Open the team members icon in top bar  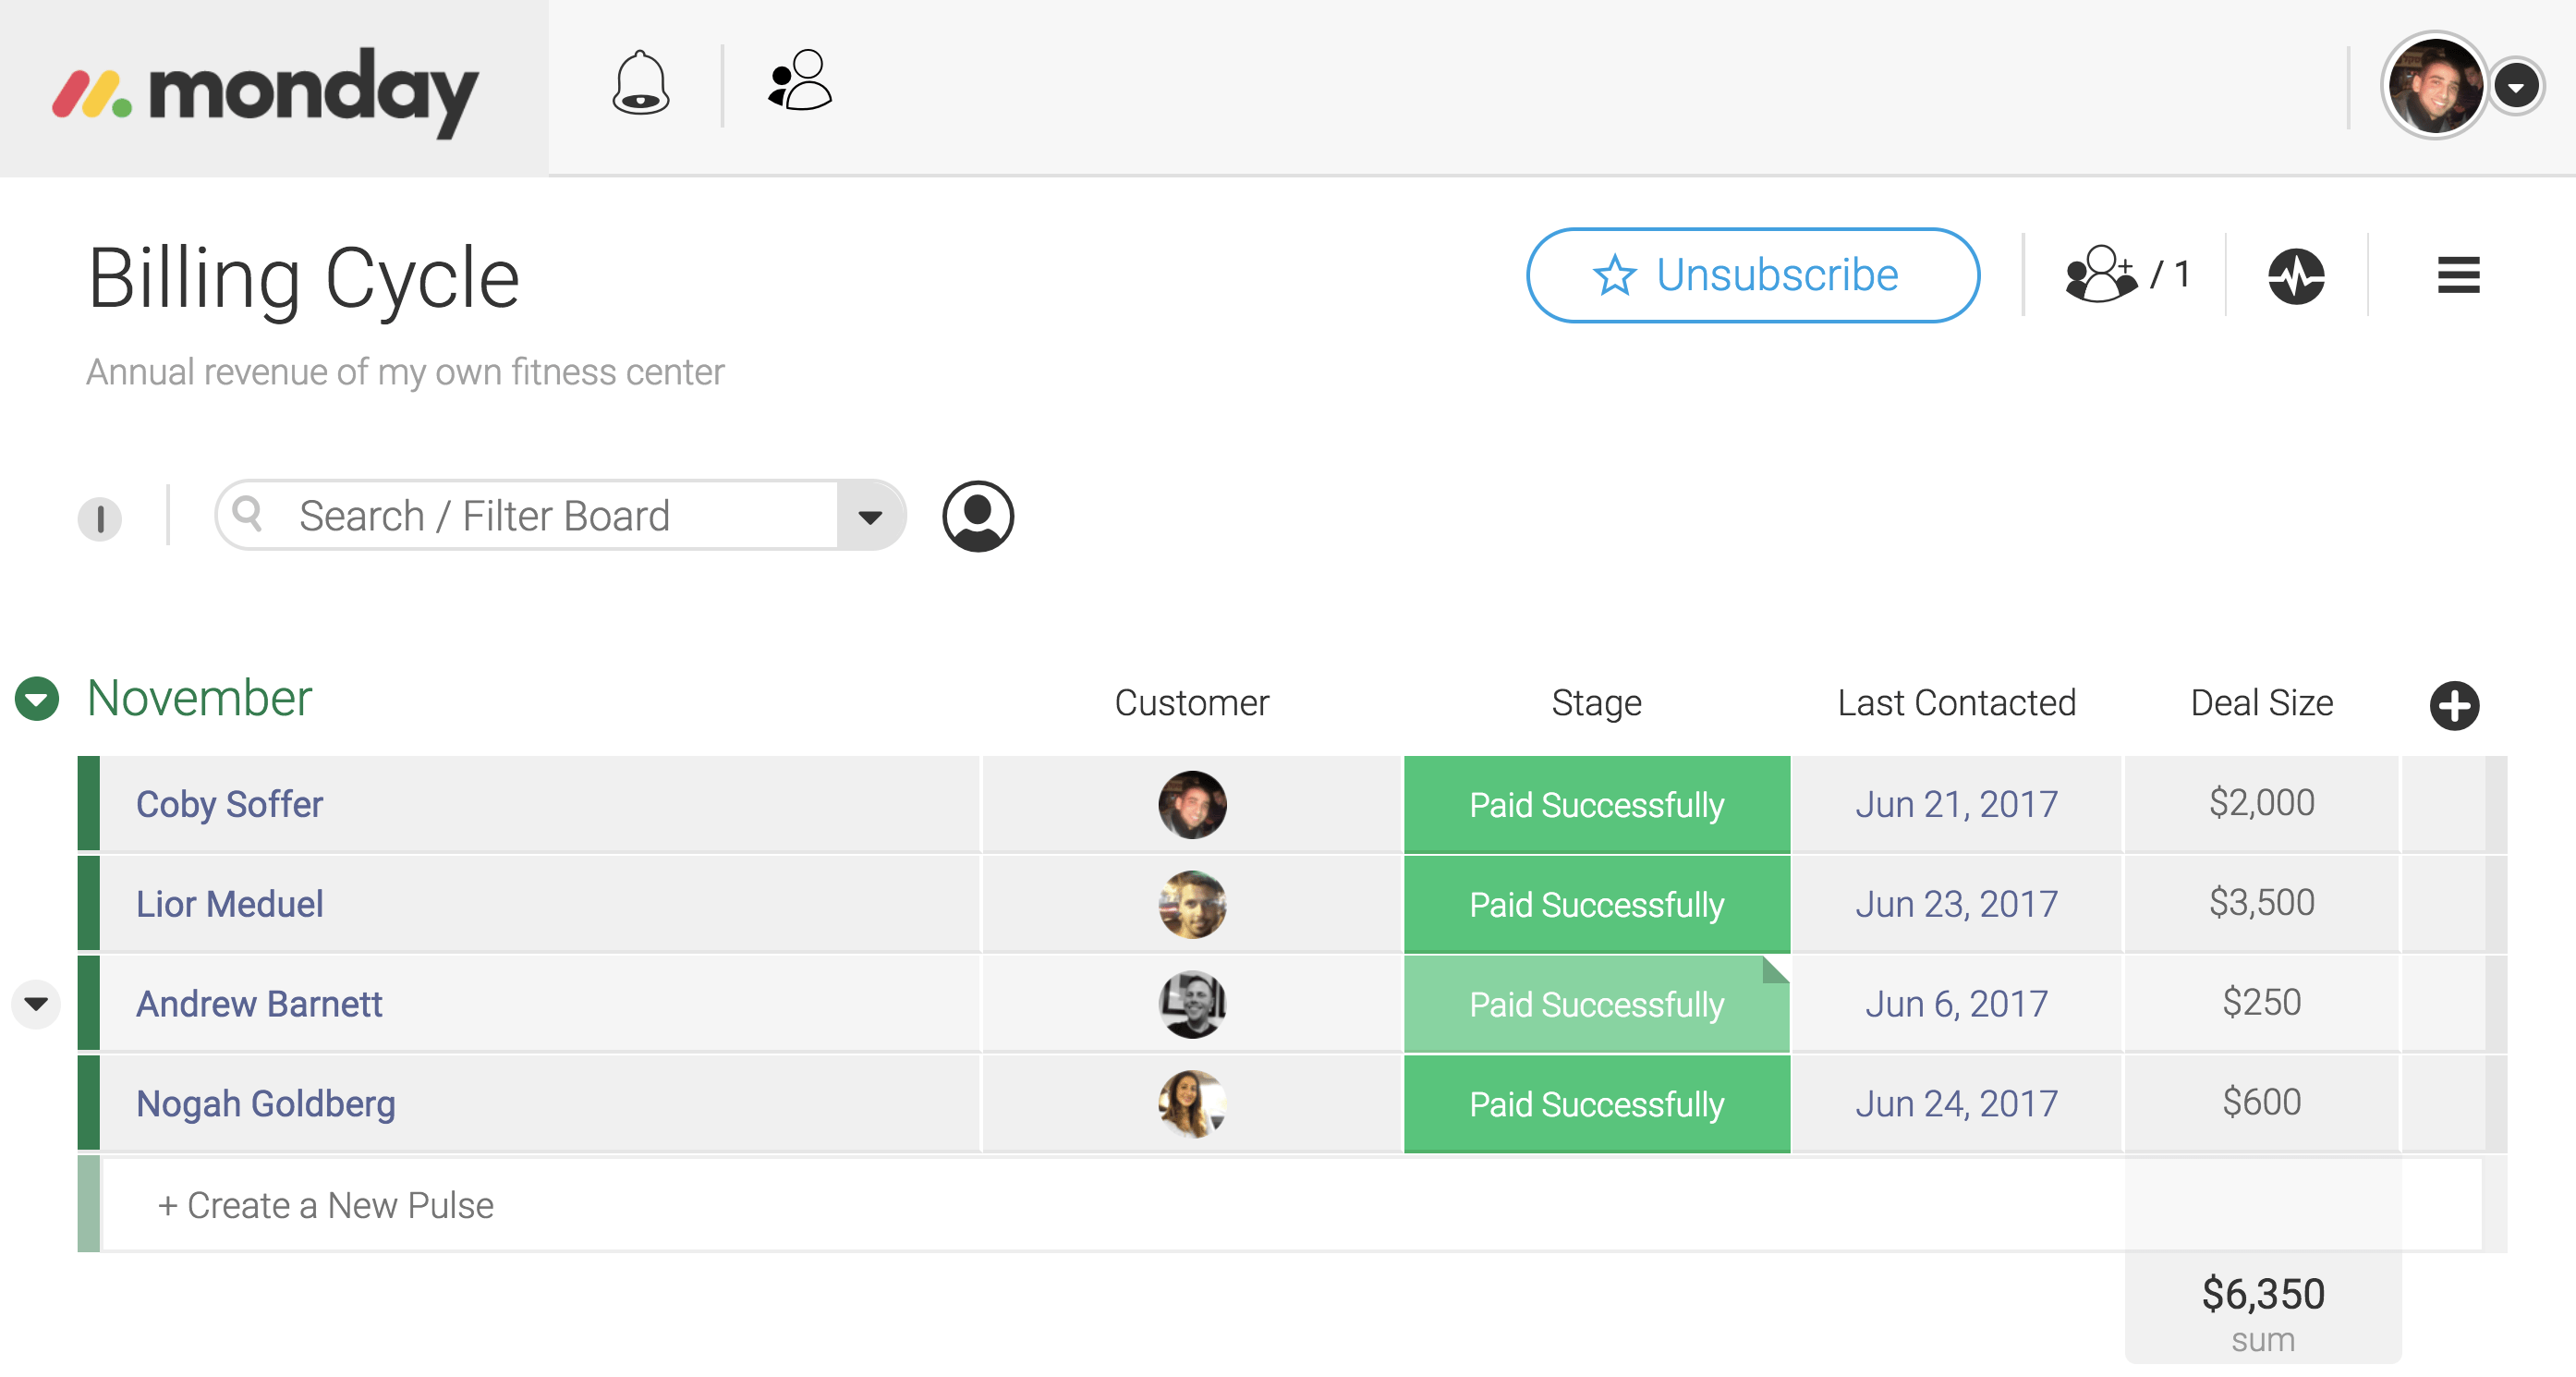(x=799, y=80)
